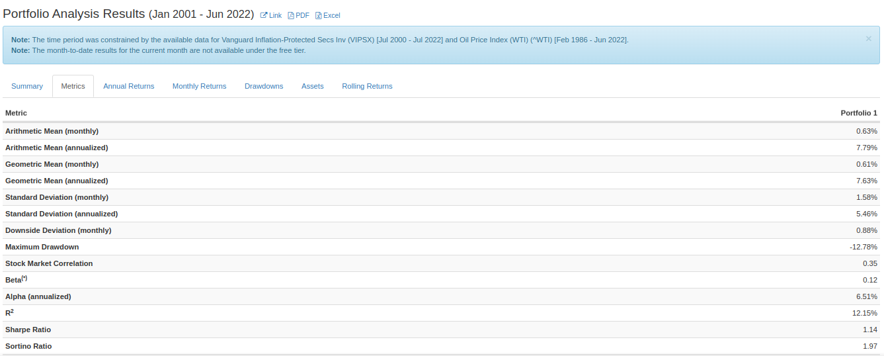Switch to the Summary tab

27,86
